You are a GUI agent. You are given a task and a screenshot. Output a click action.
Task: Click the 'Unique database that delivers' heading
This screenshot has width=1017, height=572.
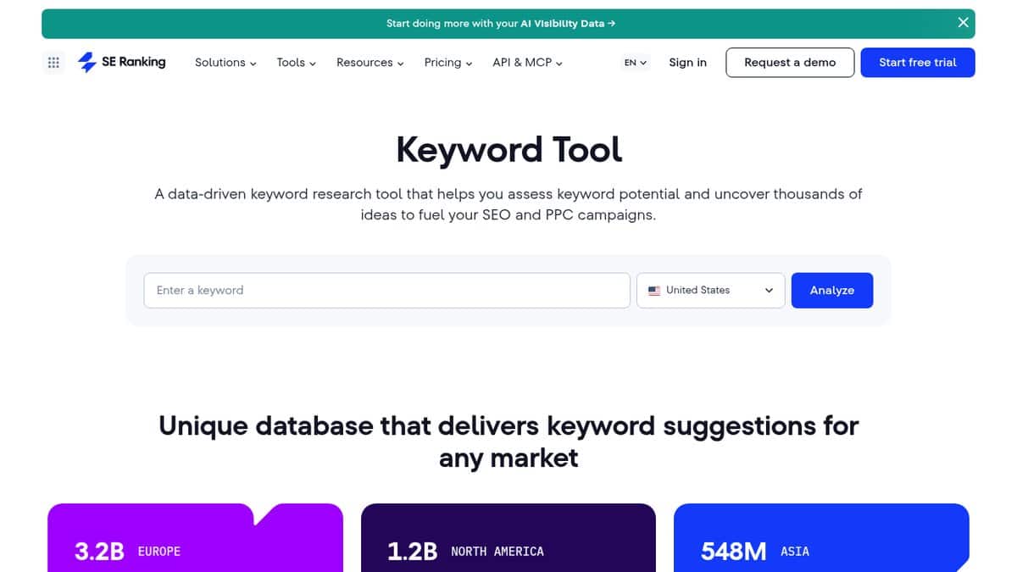coord(508,441)
